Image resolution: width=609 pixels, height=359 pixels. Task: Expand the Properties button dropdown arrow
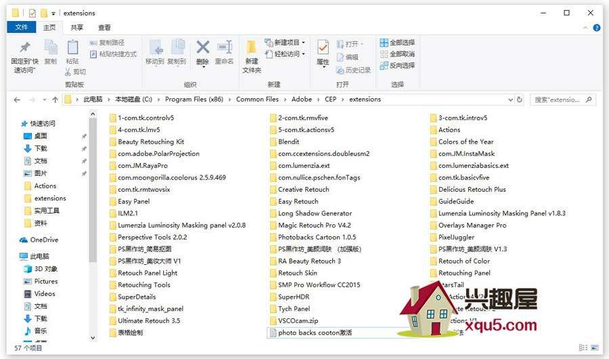pos(323,68)
